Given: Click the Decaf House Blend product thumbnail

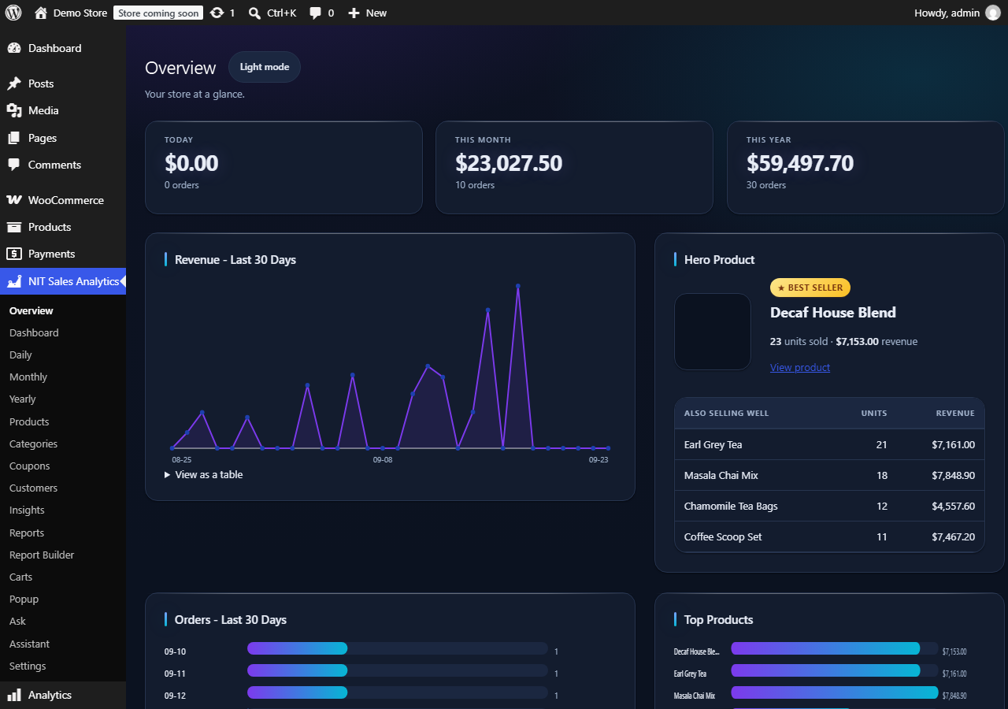Looking at the screenshot, I should (713, 331).
